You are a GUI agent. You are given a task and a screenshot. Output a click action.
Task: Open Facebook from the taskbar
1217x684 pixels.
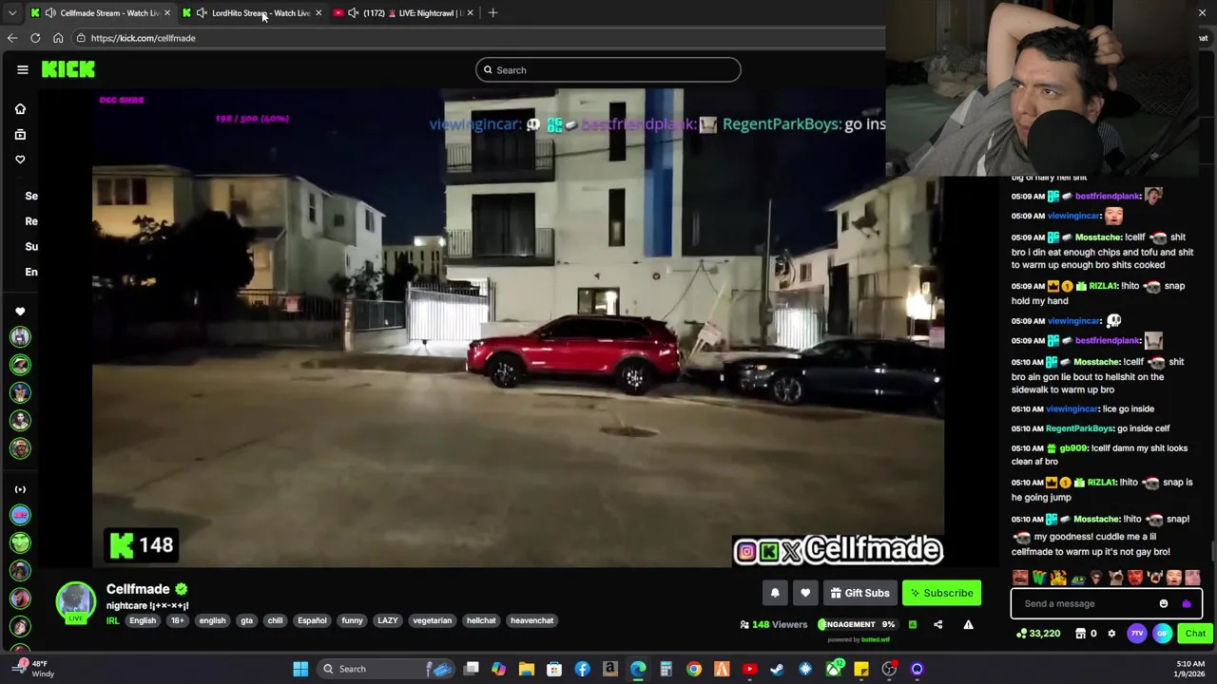[x=582, y=669]
